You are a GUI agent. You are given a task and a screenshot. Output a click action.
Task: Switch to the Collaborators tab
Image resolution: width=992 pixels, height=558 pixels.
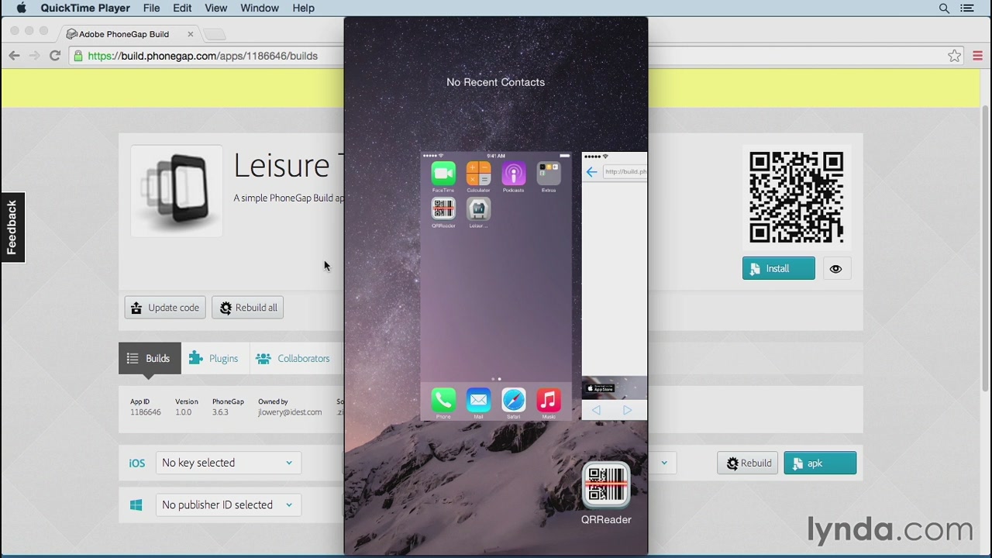[x=293, y=358]
